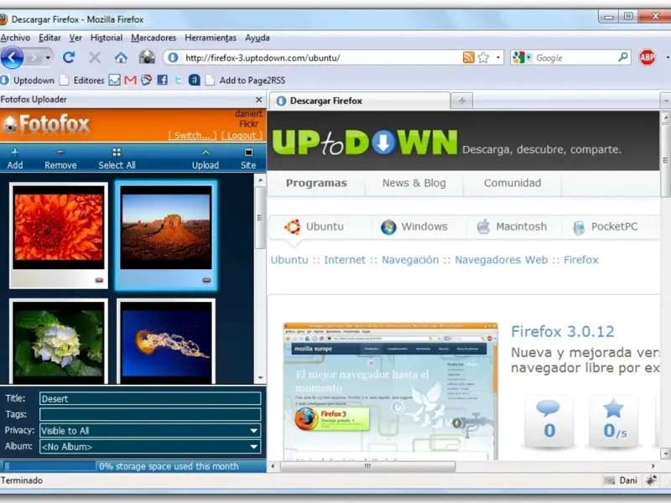Bookmark this page with the star icon
This screenshot has height=503, width=671.
pos(483,57)
